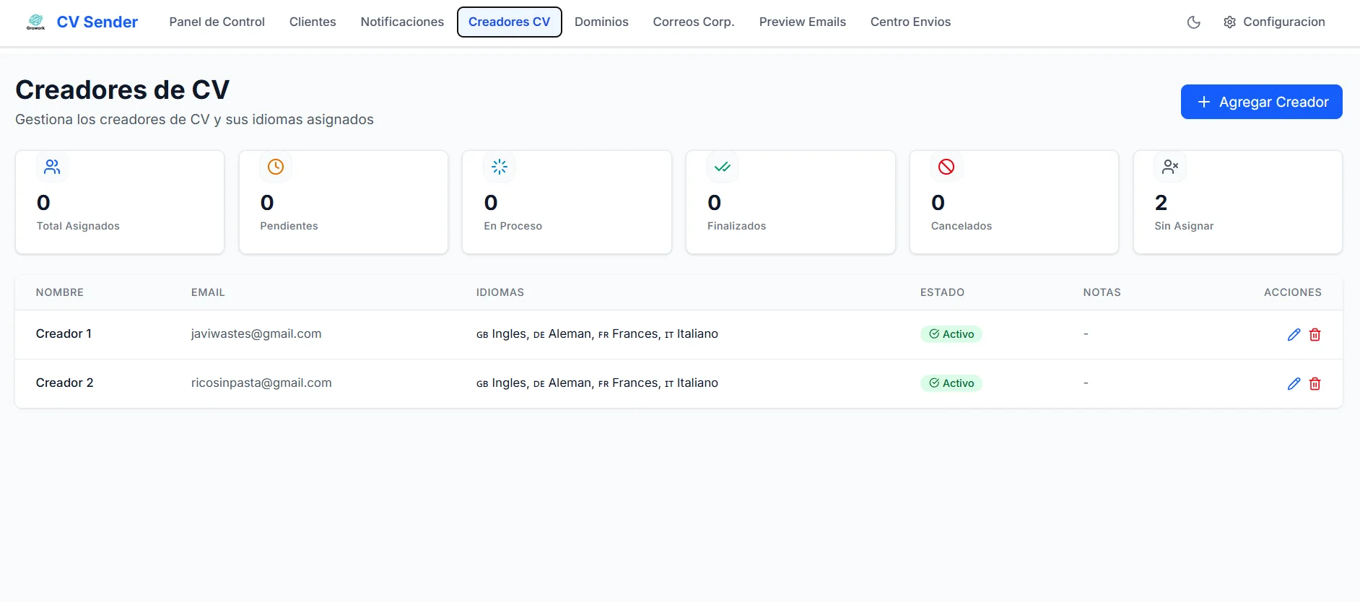Click the Activo badge for Creador 1
The width and height of the screenshot is (1360, 602).
(951, 334)
